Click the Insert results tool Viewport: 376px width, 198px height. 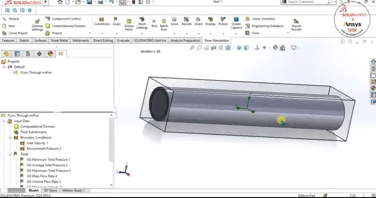click(198, 21)
